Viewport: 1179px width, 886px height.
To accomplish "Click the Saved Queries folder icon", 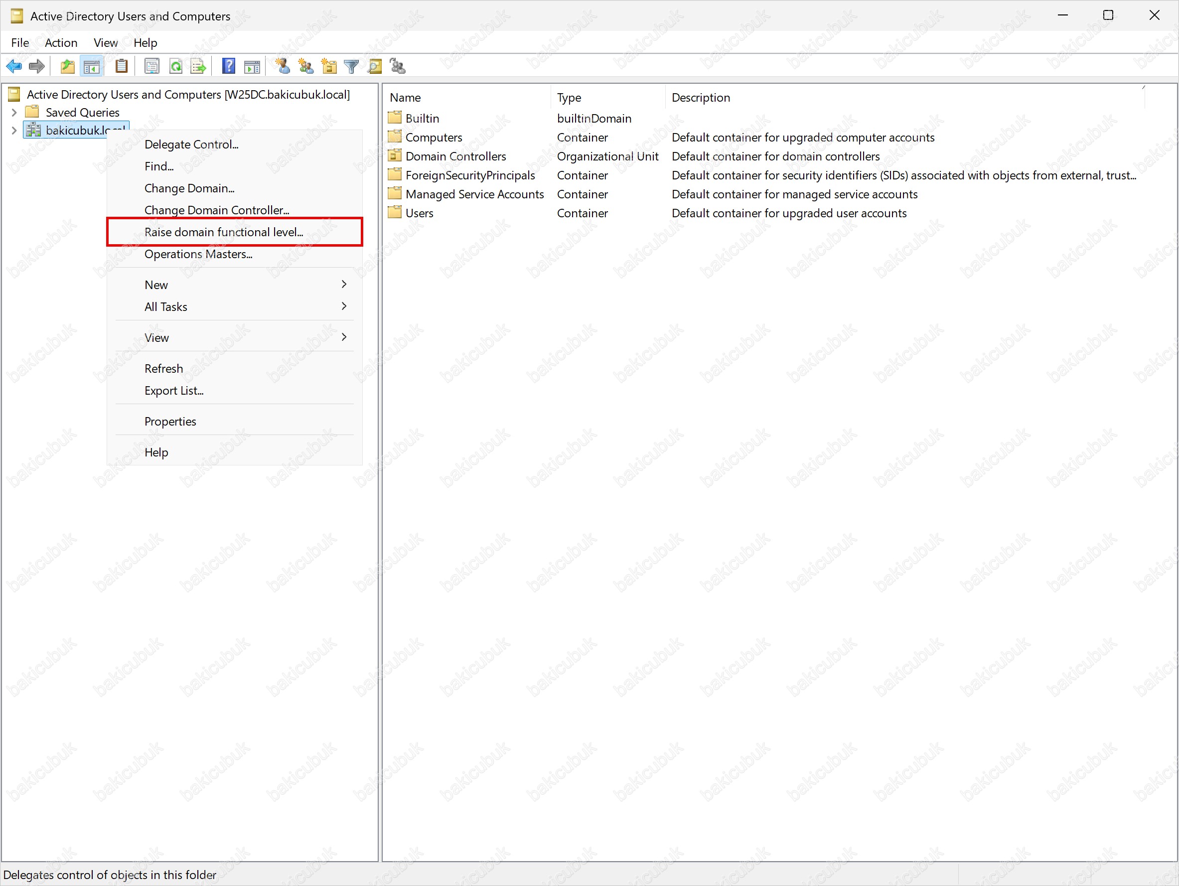I will (32, 112).
